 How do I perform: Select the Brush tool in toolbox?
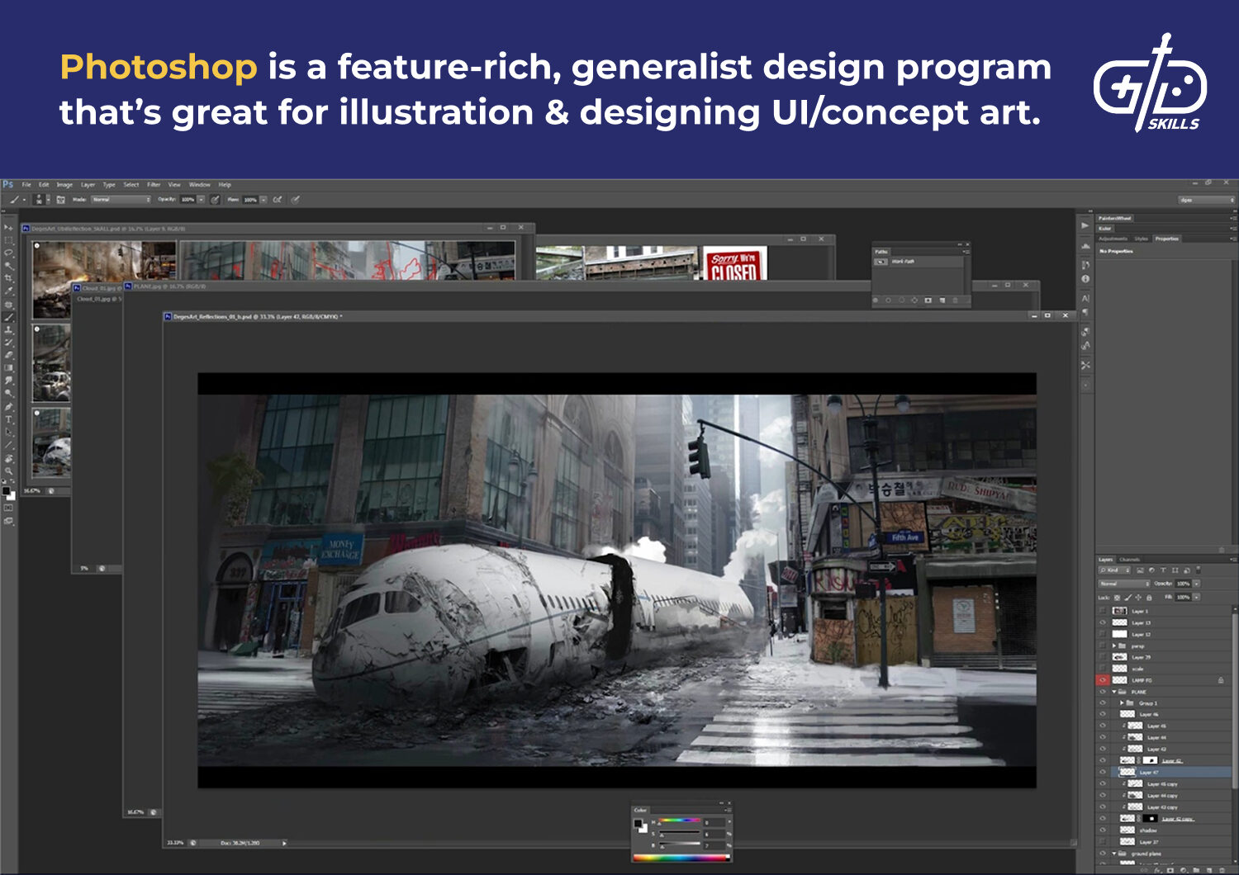tap(8, 317)
